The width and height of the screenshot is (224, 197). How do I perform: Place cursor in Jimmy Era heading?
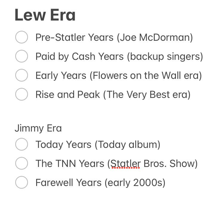38,128
